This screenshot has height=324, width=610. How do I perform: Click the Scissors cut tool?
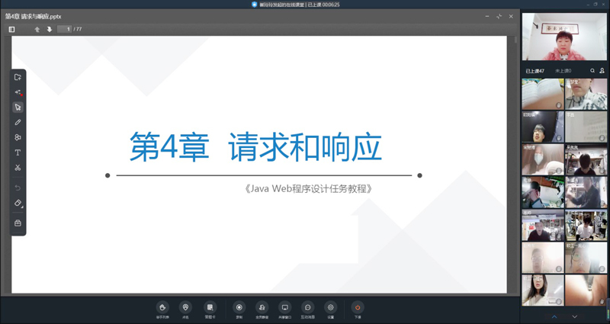[18, 168]
